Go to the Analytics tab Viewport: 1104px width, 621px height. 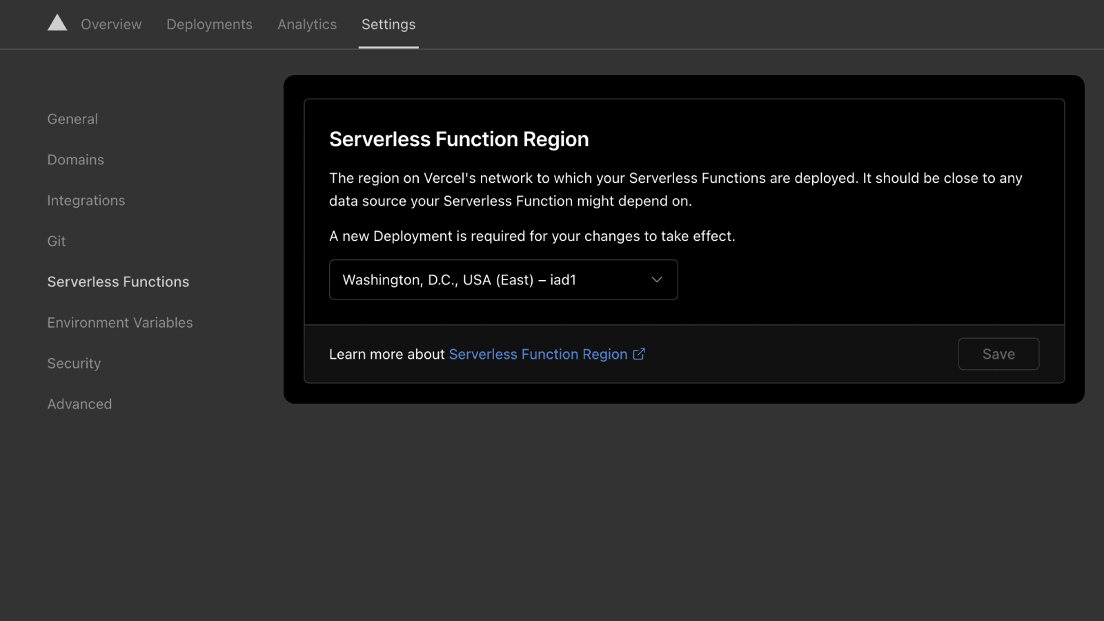(x=307, y=24)
